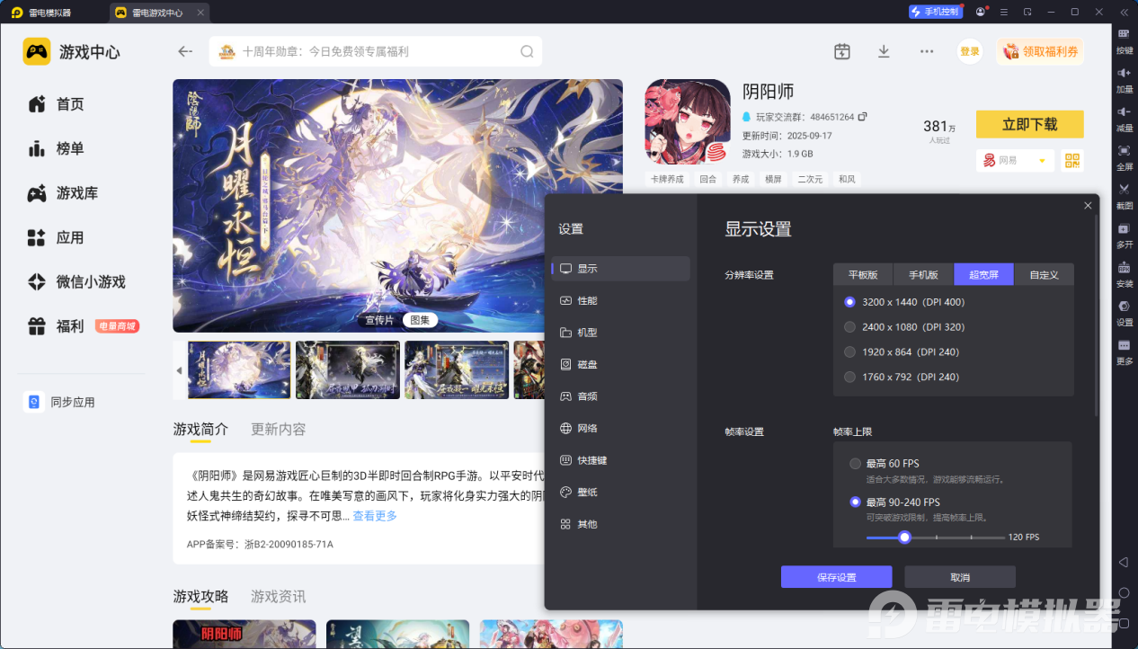Open 应用 apps in sidebar
The width and height of the screenshot is (1138, 649).
pyautogui.click(x=70, y=237)
